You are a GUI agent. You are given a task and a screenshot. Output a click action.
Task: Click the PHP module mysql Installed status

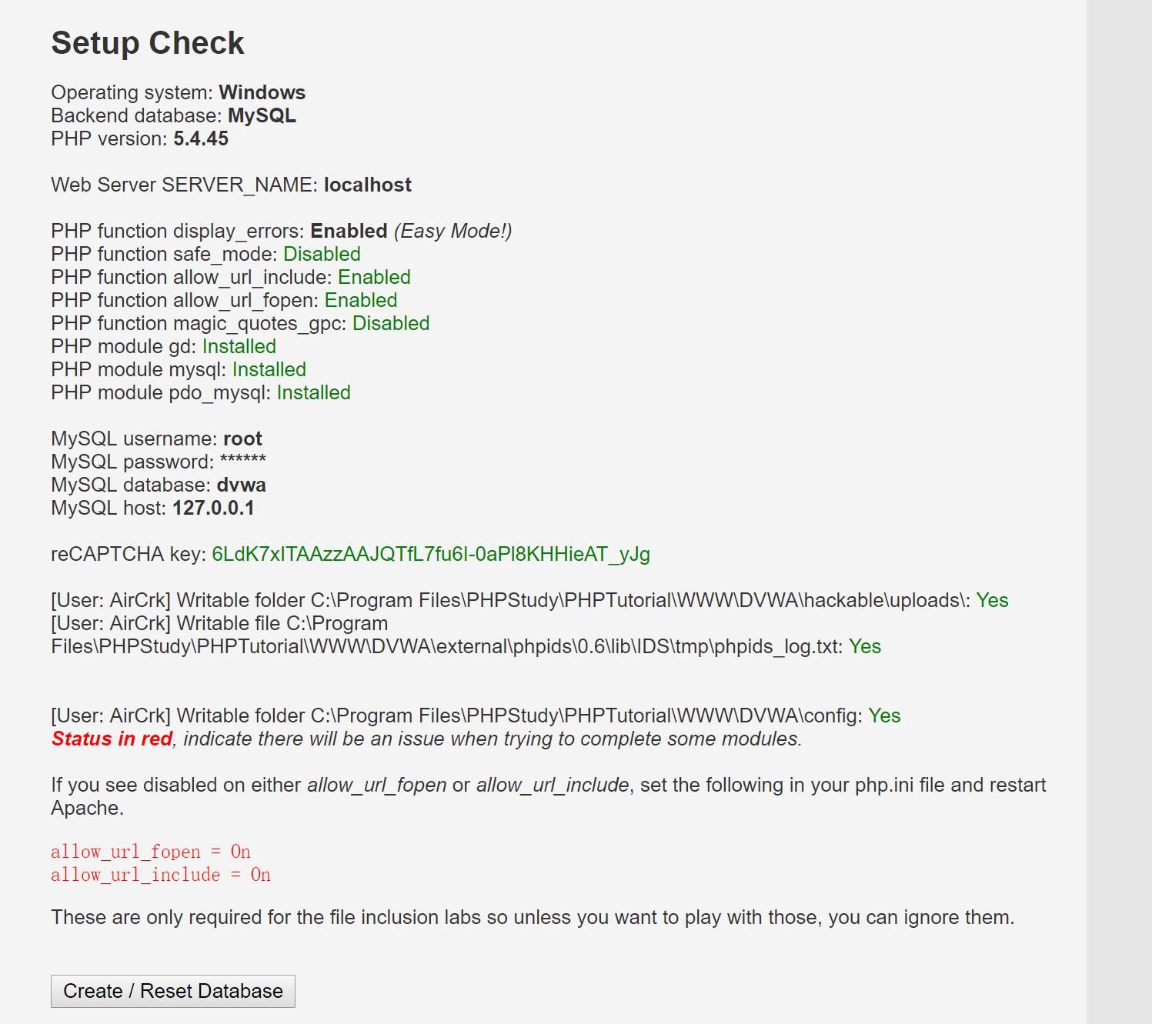[269, 369]
